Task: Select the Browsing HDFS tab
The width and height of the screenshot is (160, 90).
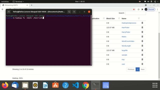Action: click(15, 5)
